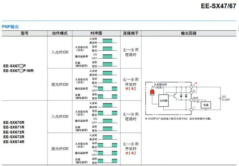This screenshot has height=166, width=239.
Task: Select the 型号 column header
Action: click(24, 33)
